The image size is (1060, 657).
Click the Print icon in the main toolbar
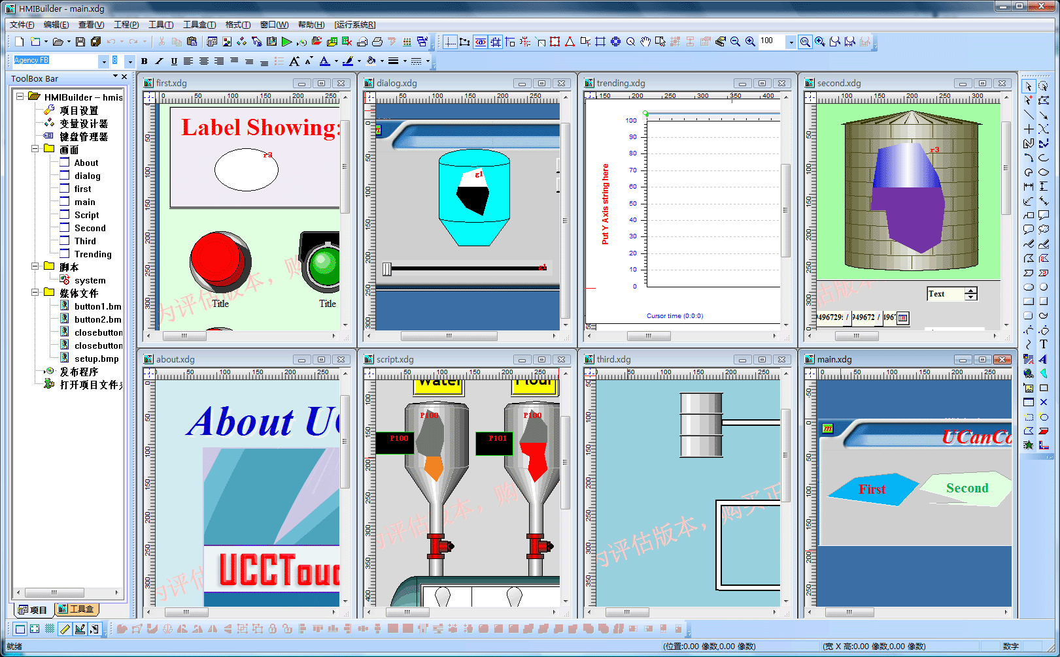click(x=377, y=42)
